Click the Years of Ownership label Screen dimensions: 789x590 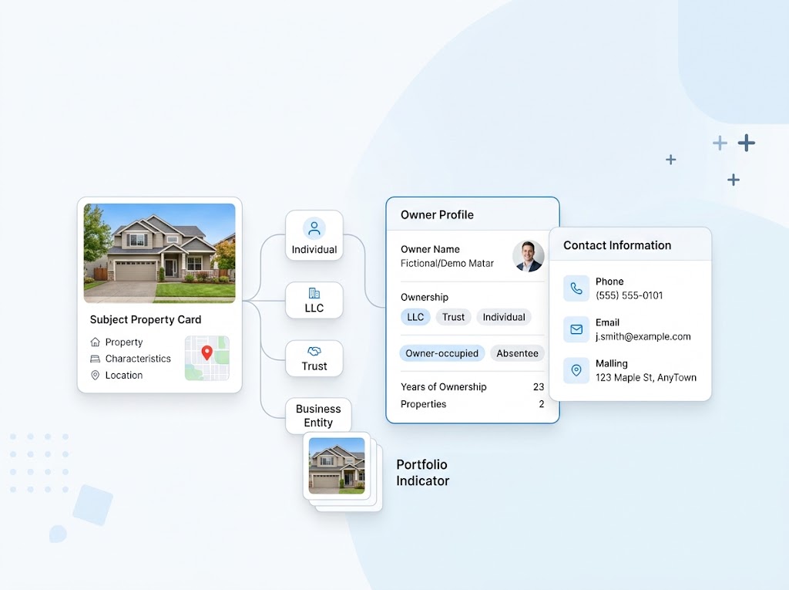(443, 387)
